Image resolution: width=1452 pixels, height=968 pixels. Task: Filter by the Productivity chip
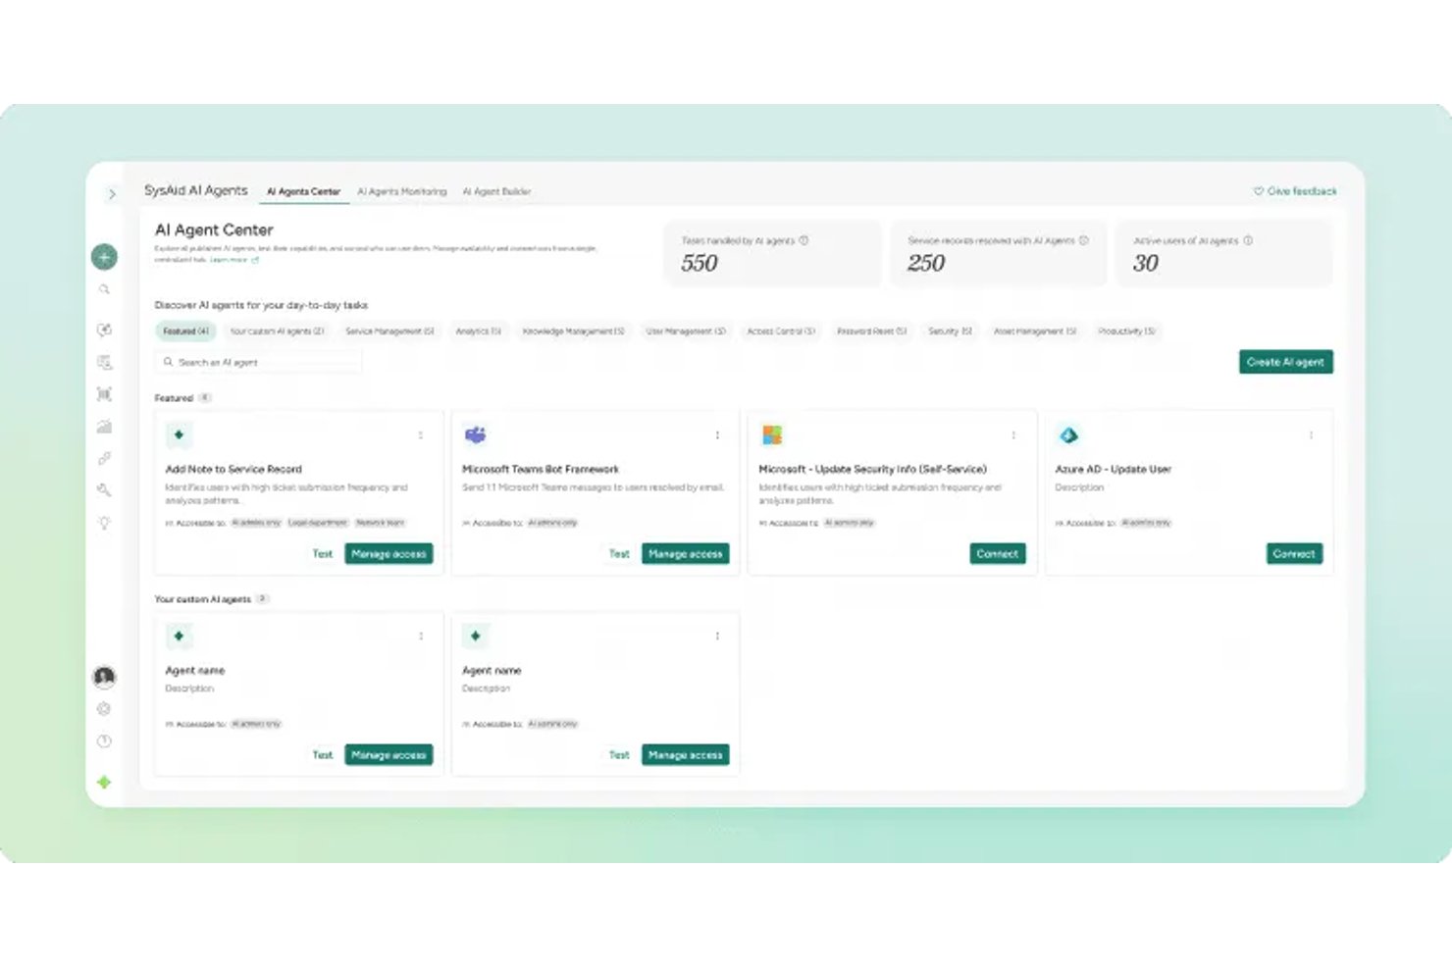[1126, 331]
